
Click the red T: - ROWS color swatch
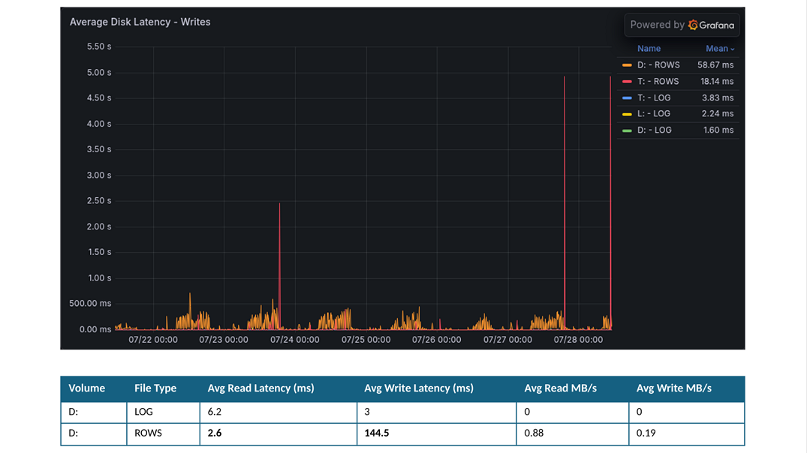click(x=627, y=82)
